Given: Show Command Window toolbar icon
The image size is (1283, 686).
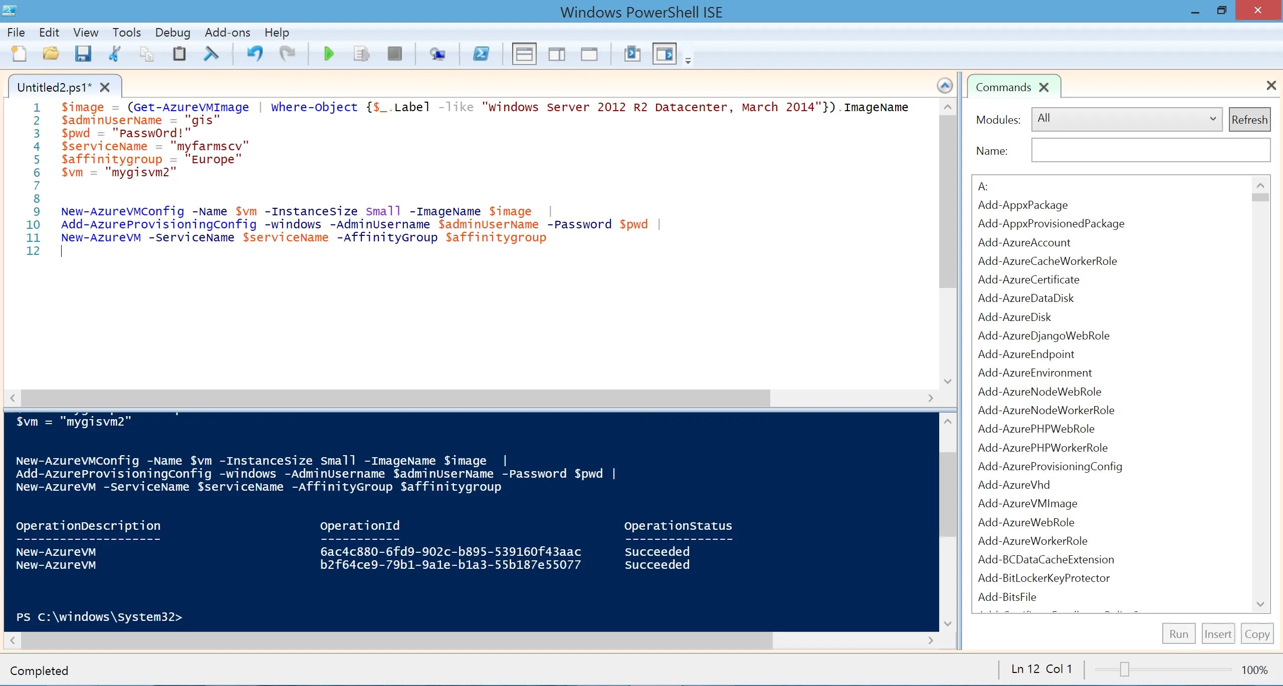Looking at the screenshot, I should [632, 54].
